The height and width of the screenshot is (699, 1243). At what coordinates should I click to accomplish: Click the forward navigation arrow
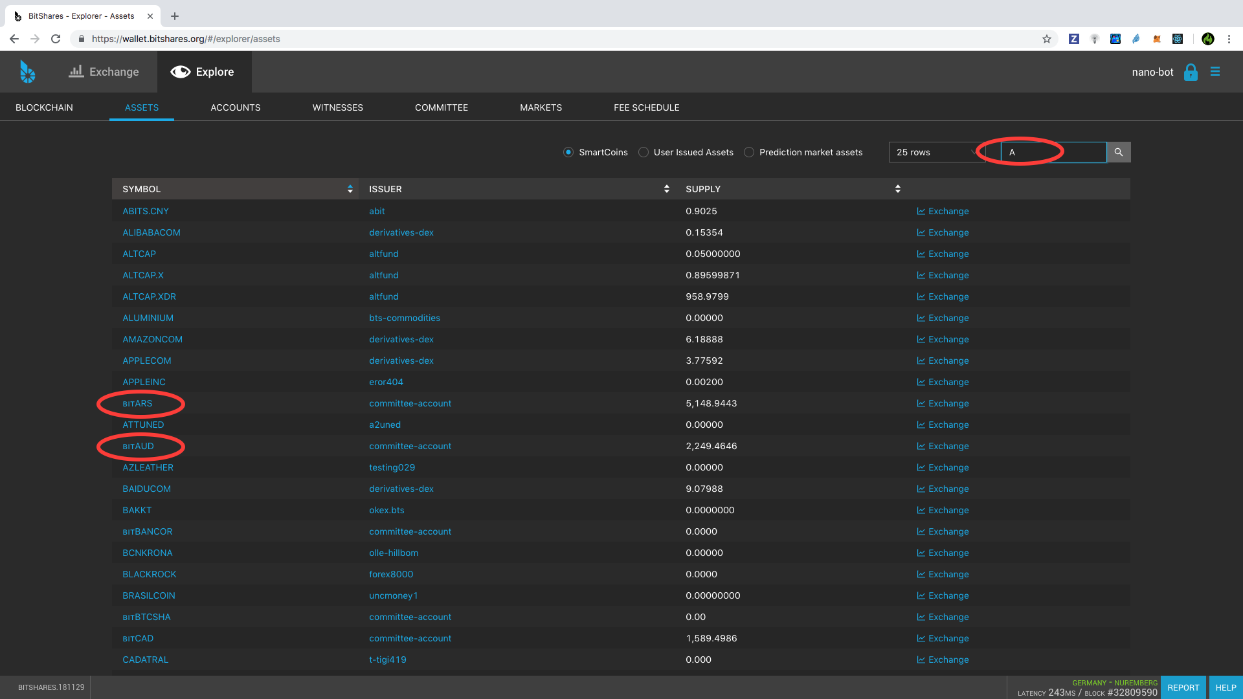(x=35, y=39)
